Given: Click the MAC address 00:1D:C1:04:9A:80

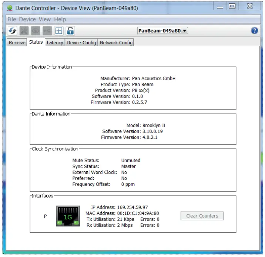Looking at the screenshot, I should (138, 213).
